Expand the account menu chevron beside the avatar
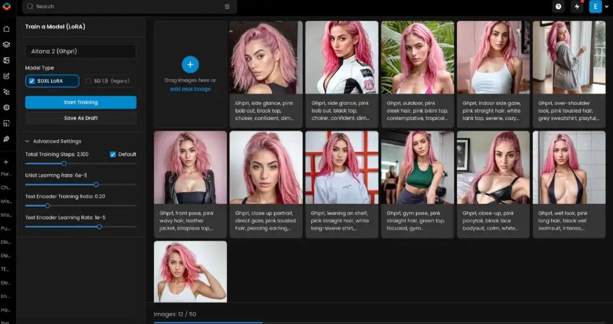The image size is (613, 324). 606,7
